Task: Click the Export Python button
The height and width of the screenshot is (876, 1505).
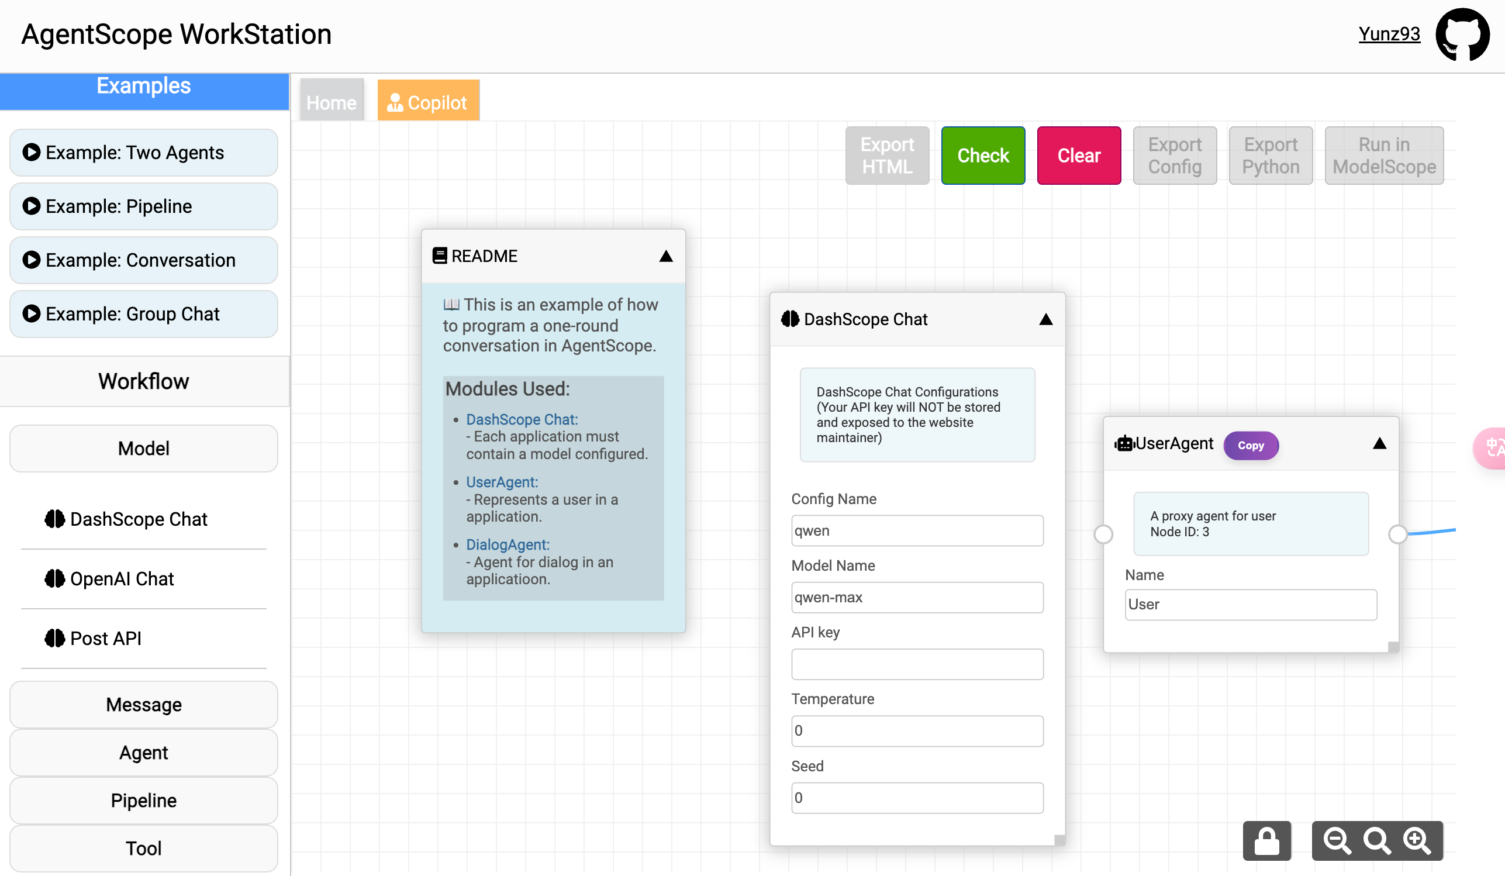Action: click(1271, 155)
